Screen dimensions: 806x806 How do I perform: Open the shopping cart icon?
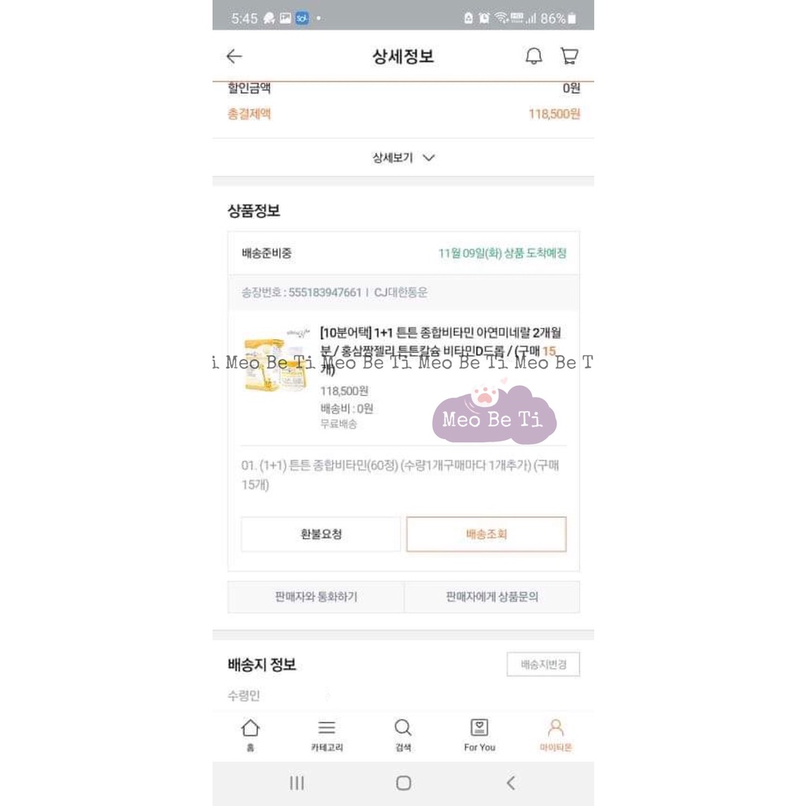569,56
